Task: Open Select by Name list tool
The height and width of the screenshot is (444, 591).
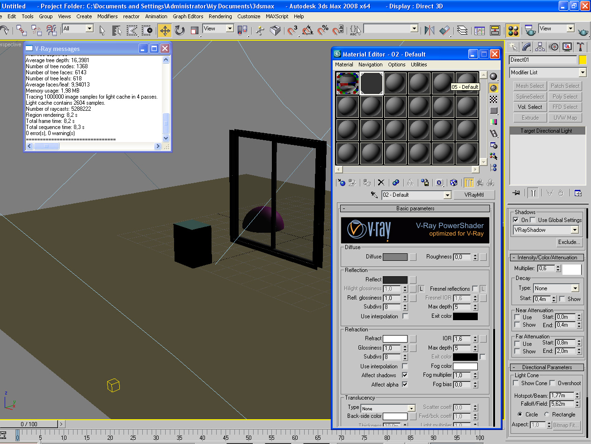Action: pyautogui.click(x=117, y=30)
